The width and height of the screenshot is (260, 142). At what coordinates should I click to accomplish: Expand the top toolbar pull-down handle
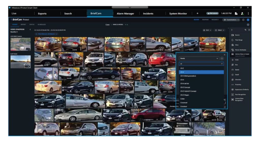click(130, 7)
